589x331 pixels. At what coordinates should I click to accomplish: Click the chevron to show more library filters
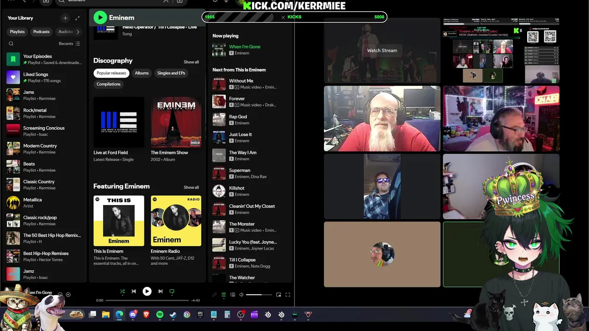(x=78, y=32)
